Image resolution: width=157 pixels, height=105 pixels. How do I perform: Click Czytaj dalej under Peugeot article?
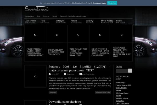(x=53, y=92)
